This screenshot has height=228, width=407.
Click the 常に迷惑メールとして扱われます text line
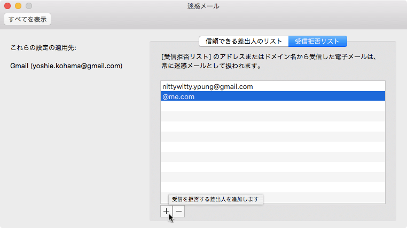210,67
